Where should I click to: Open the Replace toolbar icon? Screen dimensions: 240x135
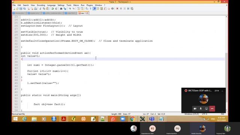tap(65, 9)
